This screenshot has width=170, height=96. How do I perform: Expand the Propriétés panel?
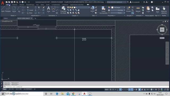point(112,15)
